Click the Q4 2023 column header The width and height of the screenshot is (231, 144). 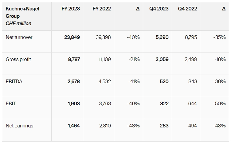[x=159, y=9]
